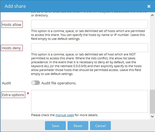
Task: Click the Add share dialog title
Action: [15, 6]
